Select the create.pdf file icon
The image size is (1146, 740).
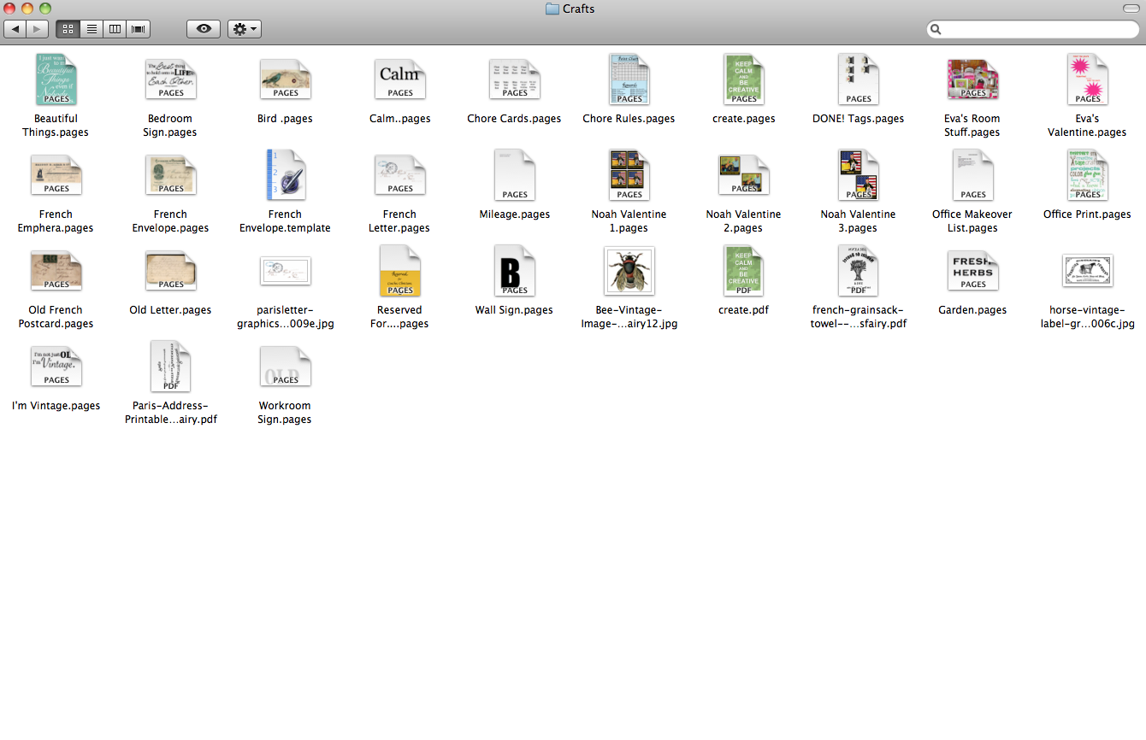pos(743,271)
